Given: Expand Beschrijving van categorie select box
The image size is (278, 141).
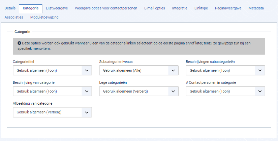Looking at the screenshot, I should point(52,91).
